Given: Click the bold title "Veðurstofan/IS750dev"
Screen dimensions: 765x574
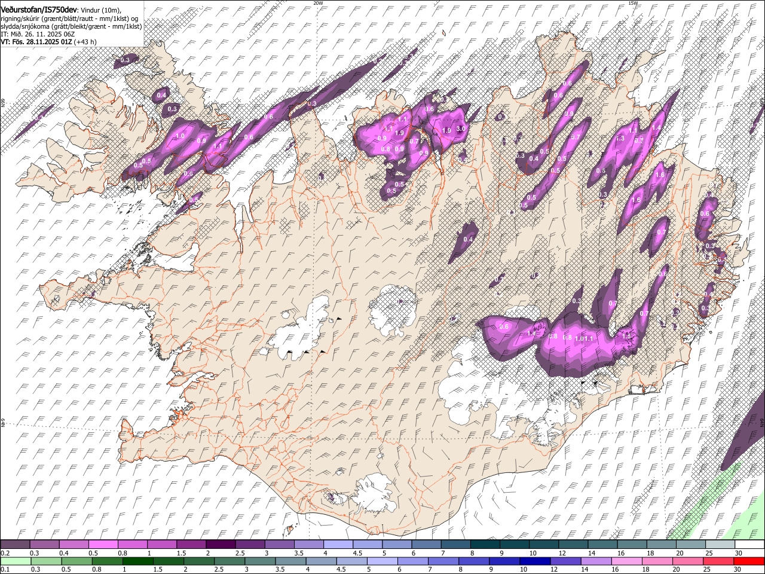Looking at the screenshot, I should point(38,10).
